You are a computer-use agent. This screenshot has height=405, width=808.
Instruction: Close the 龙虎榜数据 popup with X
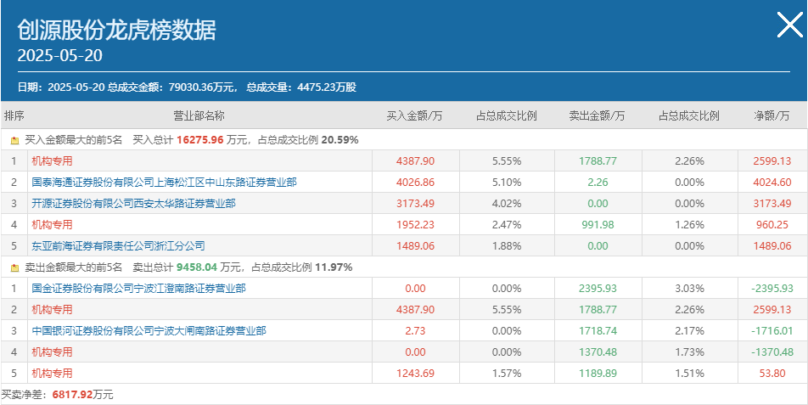click(x=789, y=25)
